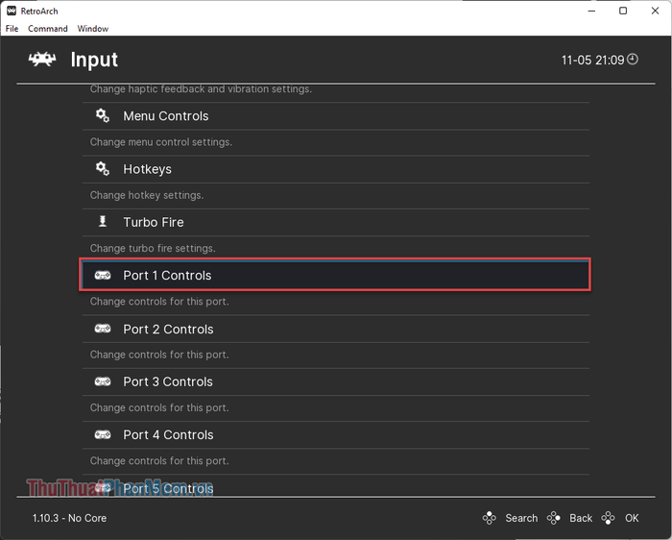This screenshot has height=540, width=672.
Task: Click the OK button label
Action: tap(632, 518)
